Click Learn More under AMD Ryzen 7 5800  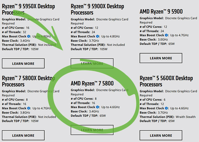[x=92, y=130]
